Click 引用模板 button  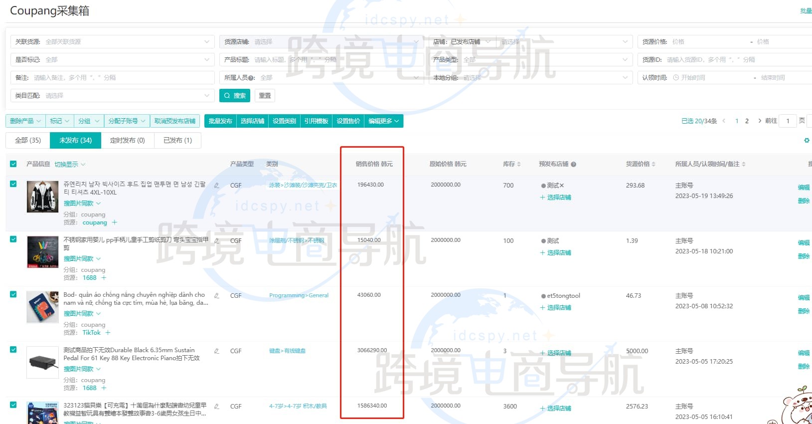coord(316,121)
